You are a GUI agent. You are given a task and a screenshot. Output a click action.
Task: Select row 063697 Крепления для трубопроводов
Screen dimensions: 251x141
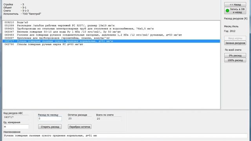[111, 38]
